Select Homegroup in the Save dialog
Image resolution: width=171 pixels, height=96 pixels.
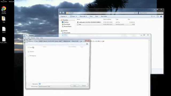(x=32, y=56)
